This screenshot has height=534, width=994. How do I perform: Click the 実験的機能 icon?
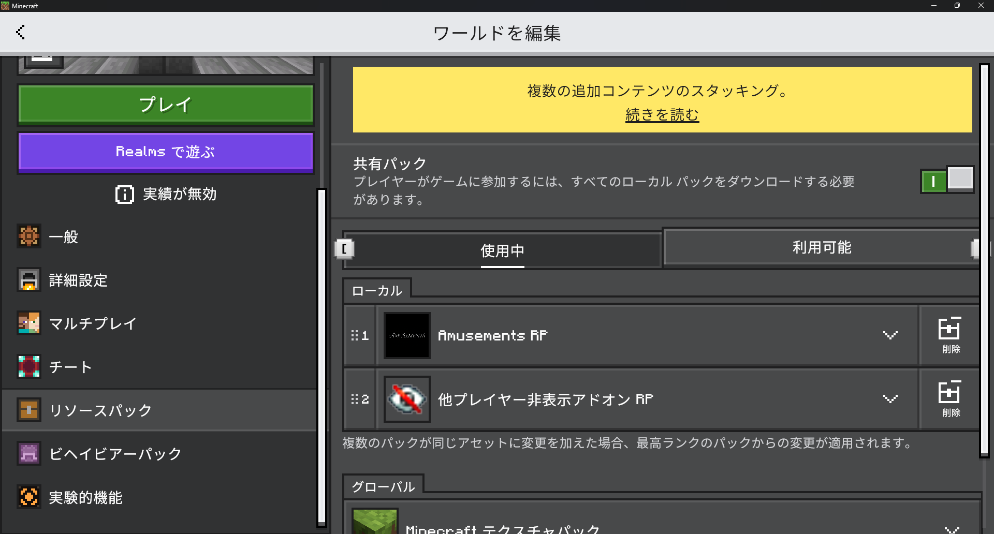(x=29, y=497)
